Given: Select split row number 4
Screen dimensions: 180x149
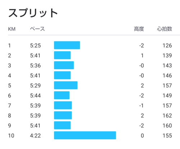Looking at the screenshot, I should 9,76.
